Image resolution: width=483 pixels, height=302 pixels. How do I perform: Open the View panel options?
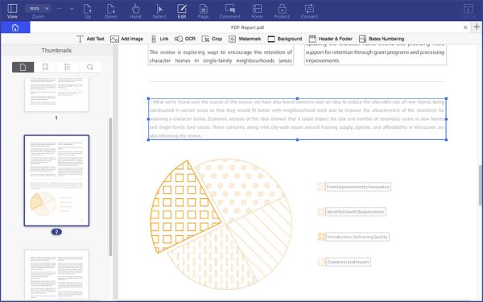[12, 11]
